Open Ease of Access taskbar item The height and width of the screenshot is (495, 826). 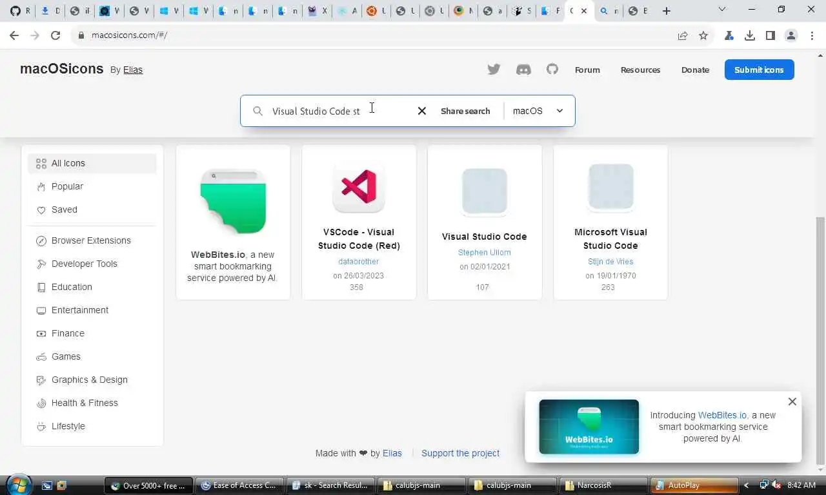pos(239,485)
